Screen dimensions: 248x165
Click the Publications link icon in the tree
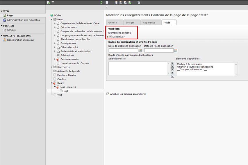tap(58, 55)
